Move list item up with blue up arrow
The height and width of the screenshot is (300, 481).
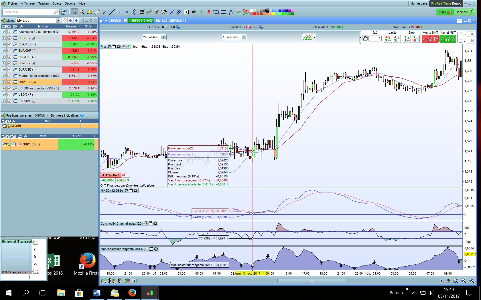click(76, 21)
